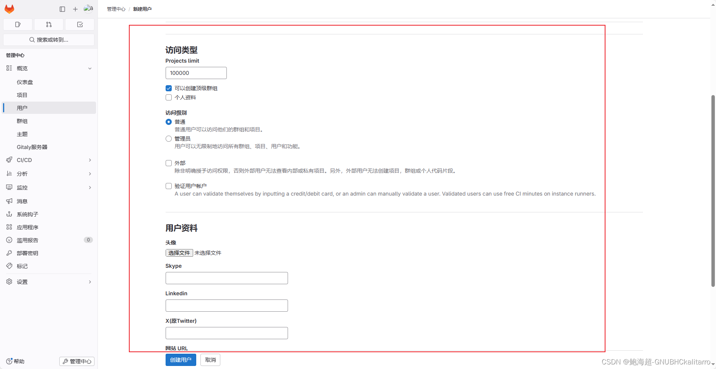The image size is (716, 369).
Task: Check the 外部 user checkbox
Action: coord(169,163)
